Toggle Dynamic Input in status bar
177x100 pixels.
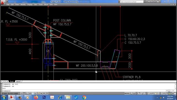[x=41, y=93]
